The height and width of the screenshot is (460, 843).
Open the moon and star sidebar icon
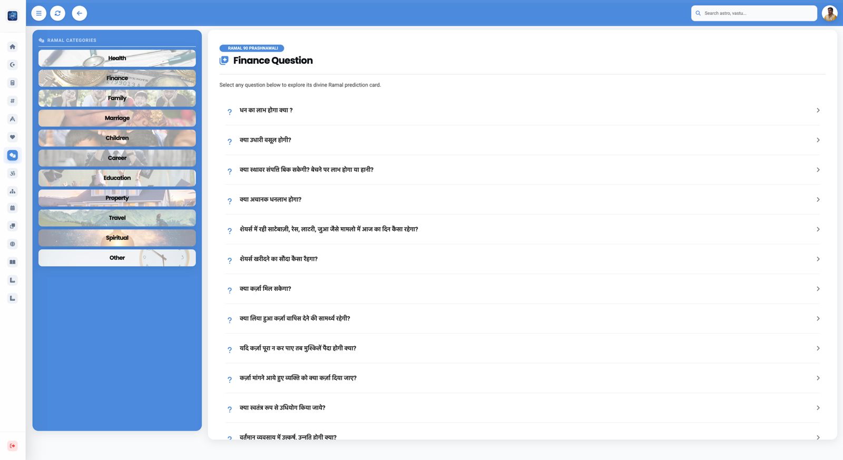click(13, 65)
